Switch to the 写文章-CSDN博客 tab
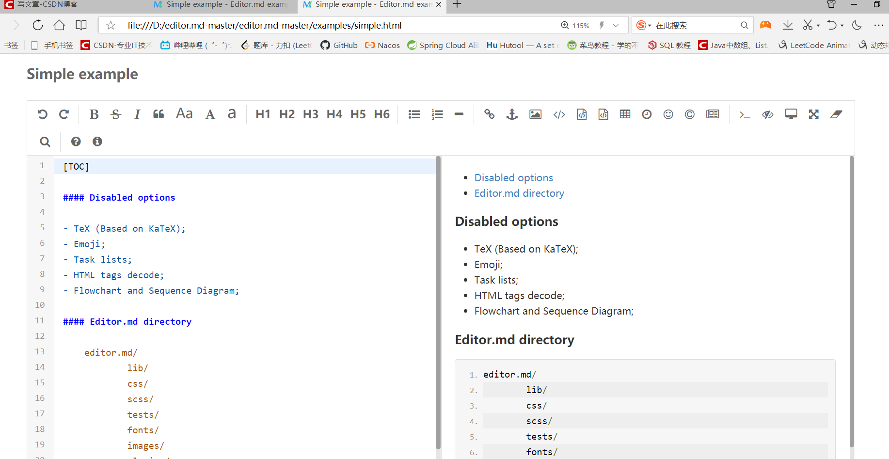Screen dimensions: 889x459 pyautogui.click(x=73, y=5)
